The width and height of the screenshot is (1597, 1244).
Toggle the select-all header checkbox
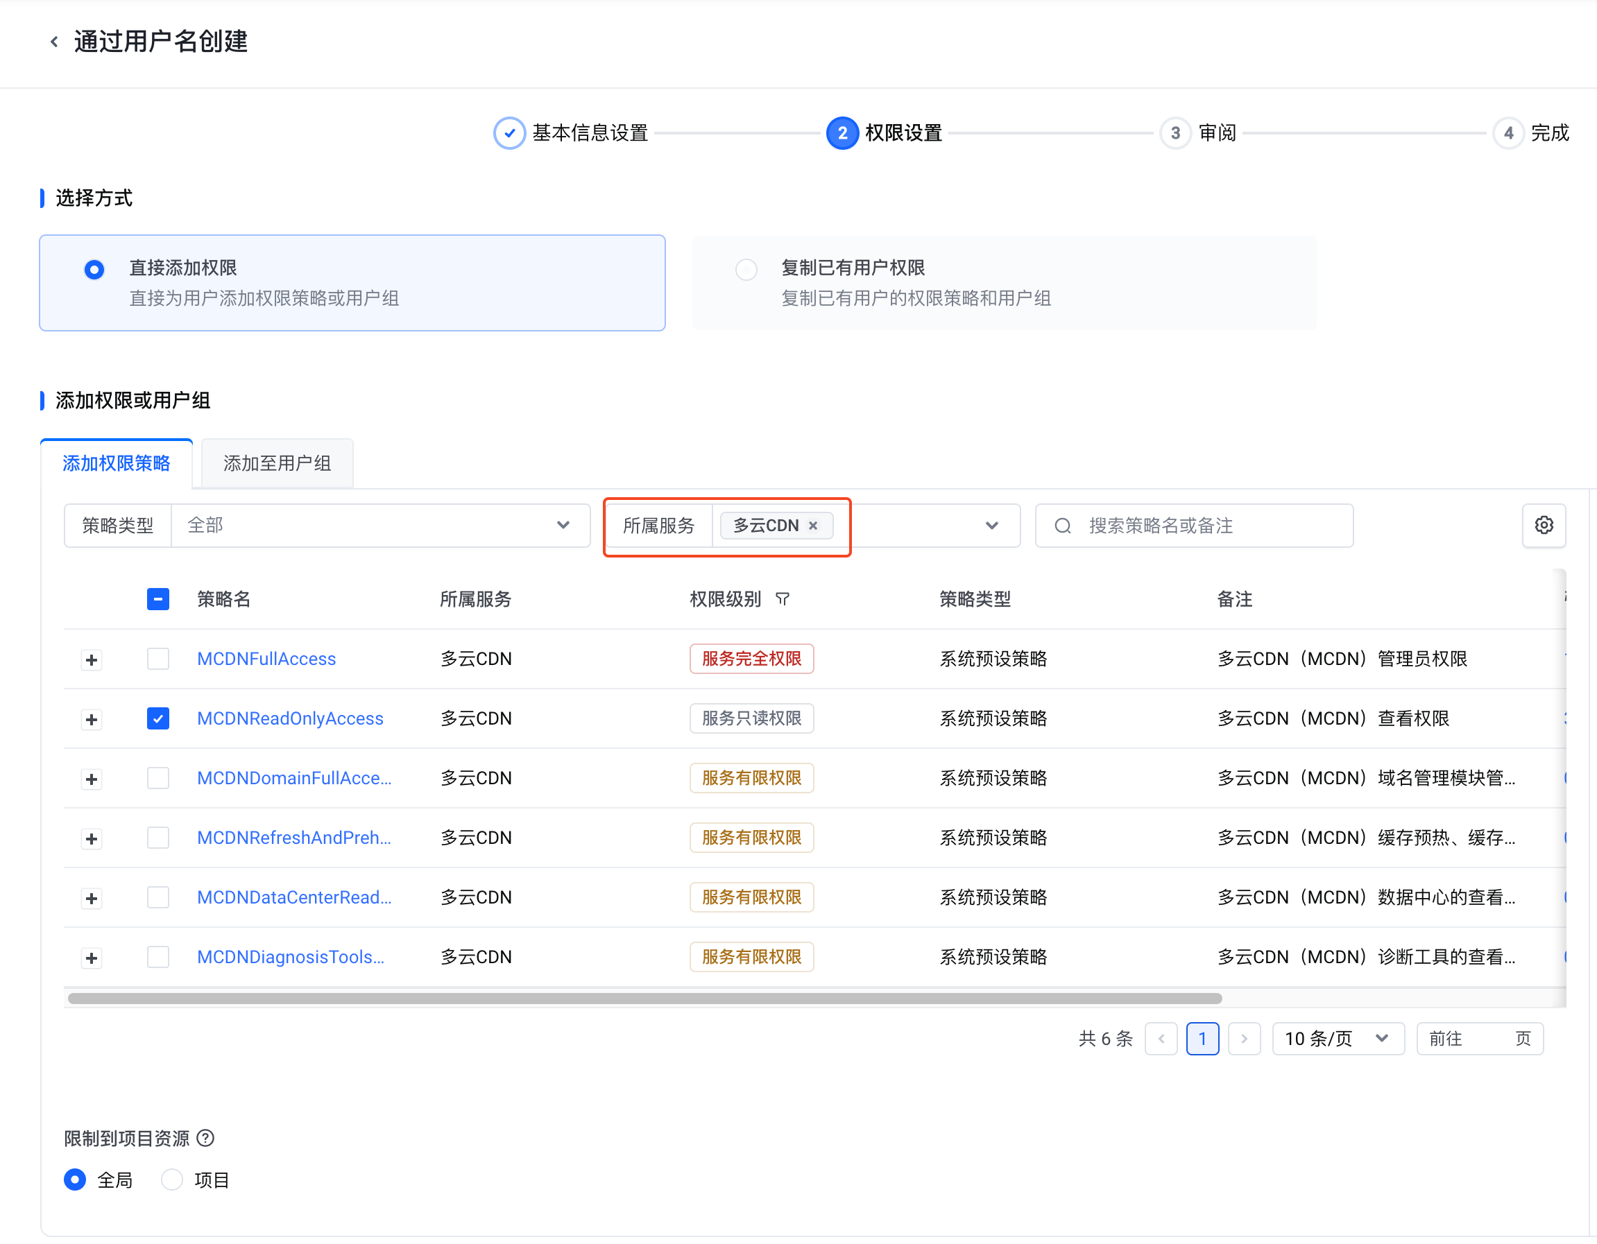pyautogui.click(x=158, y=599)
